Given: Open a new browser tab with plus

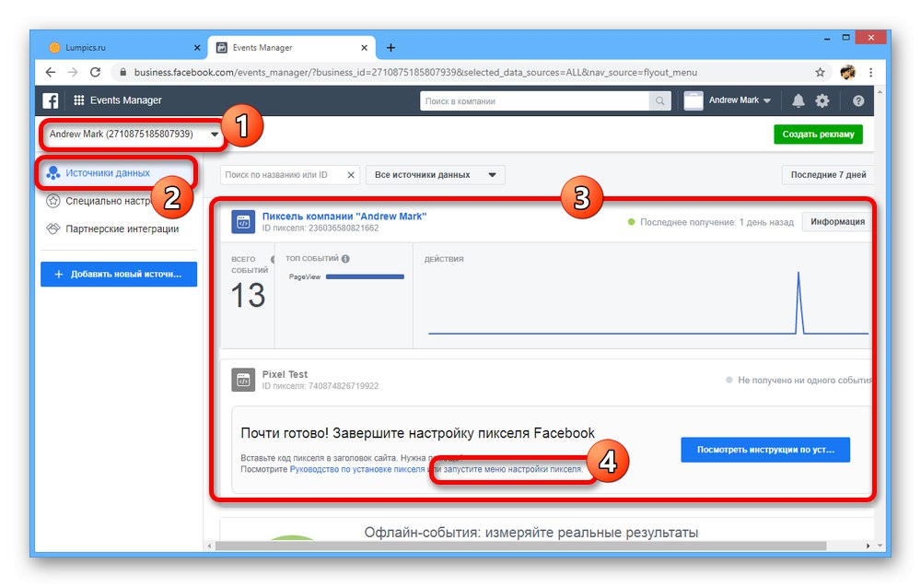Looking at the screenshot, I should [391, 48].
